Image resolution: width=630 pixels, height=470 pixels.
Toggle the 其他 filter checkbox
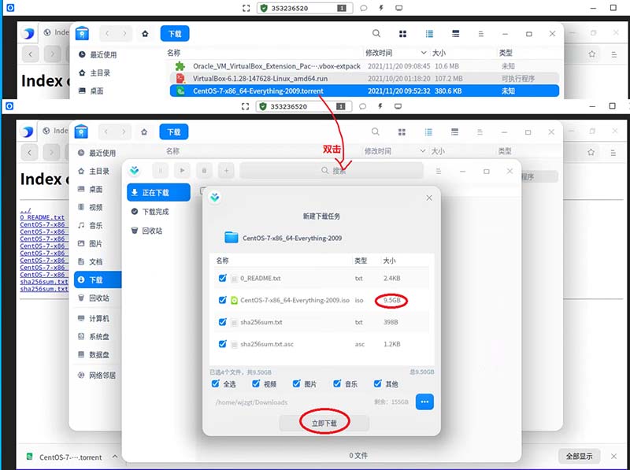point(378,383)
